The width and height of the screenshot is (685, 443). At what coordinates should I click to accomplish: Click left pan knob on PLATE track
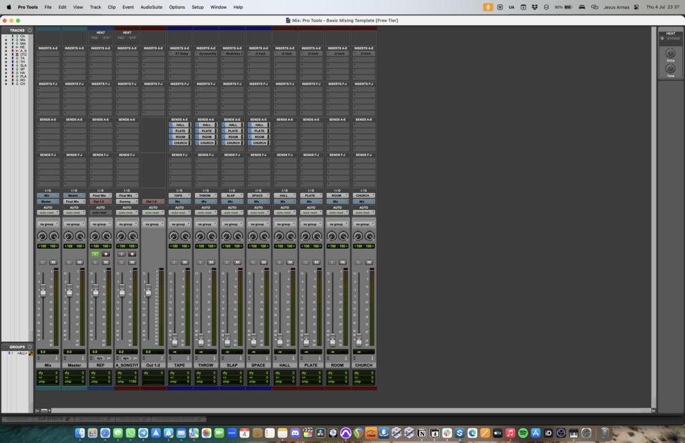pos(305,236)
